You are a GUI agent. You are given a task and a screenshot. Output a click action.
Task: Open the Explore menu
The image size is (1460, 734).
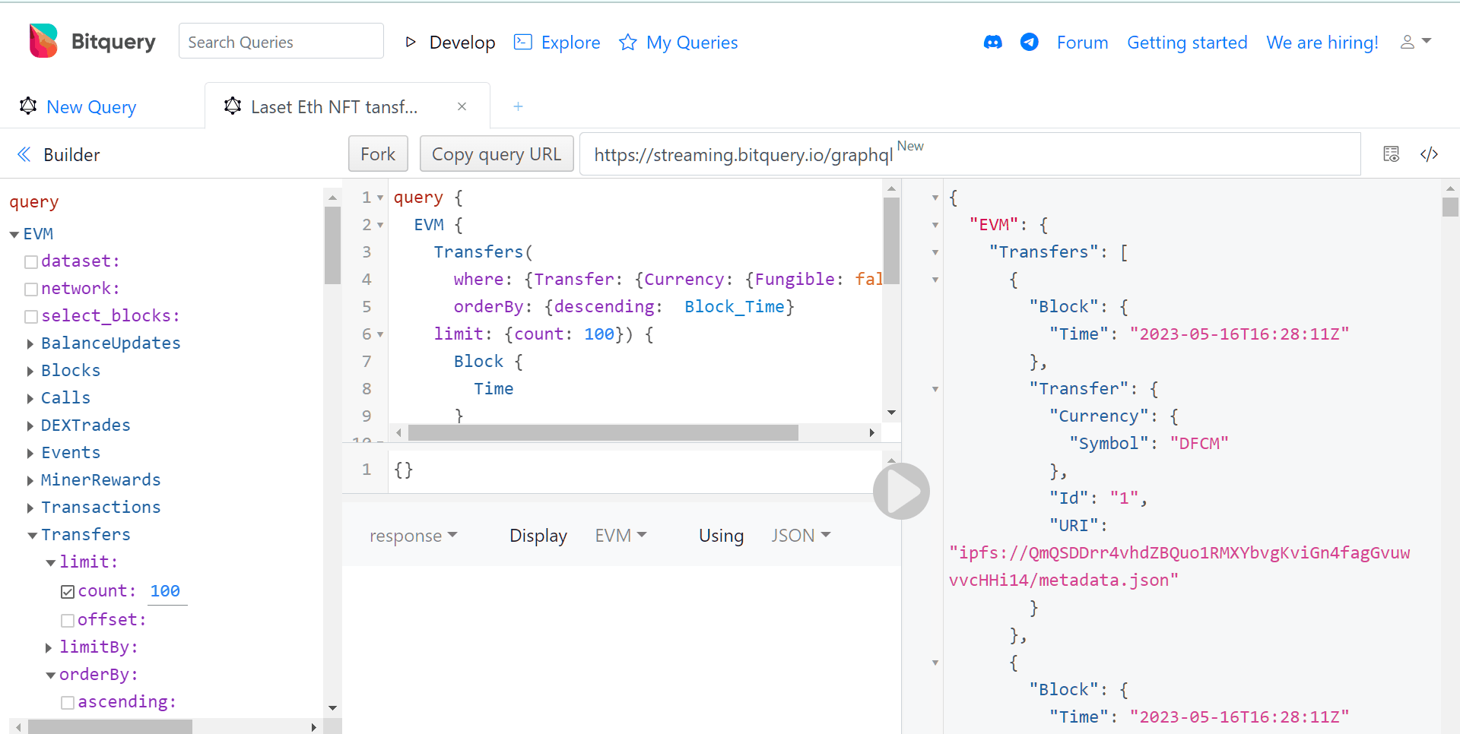(570, 43)
